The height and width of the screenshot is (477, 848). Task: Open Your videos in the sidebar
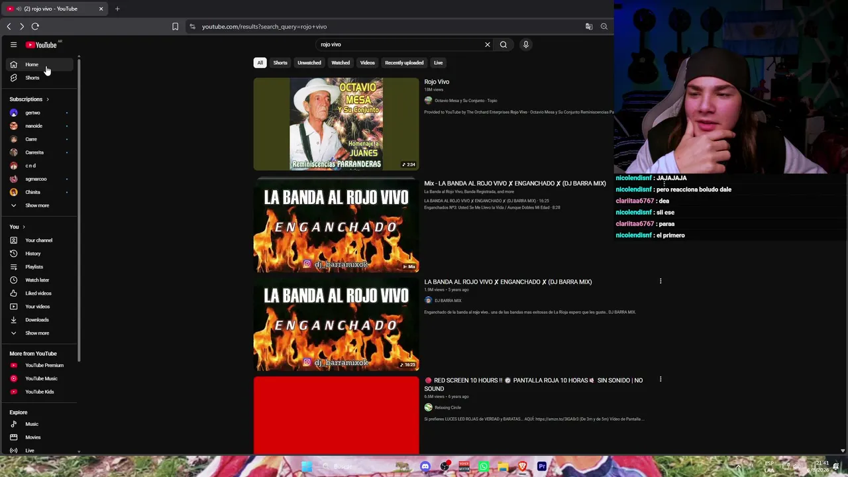click(x=40, y=307)
